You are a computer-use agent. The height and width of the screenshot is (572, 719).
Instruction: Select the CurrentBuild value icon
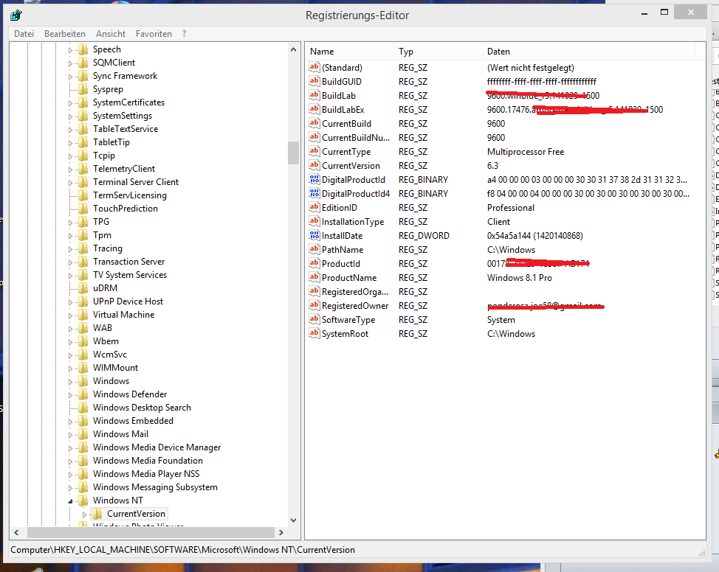point(314,123)
